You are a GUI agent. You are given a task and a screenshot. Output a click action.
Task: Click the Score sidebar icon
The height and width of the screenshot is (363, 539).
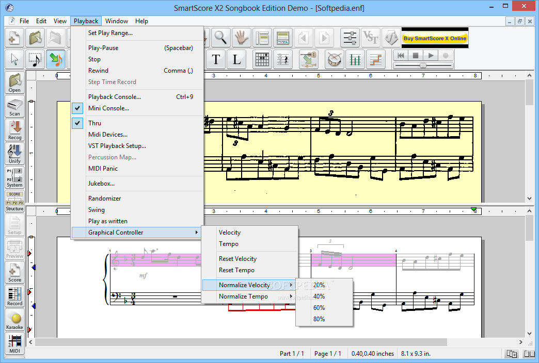point(14,272)
